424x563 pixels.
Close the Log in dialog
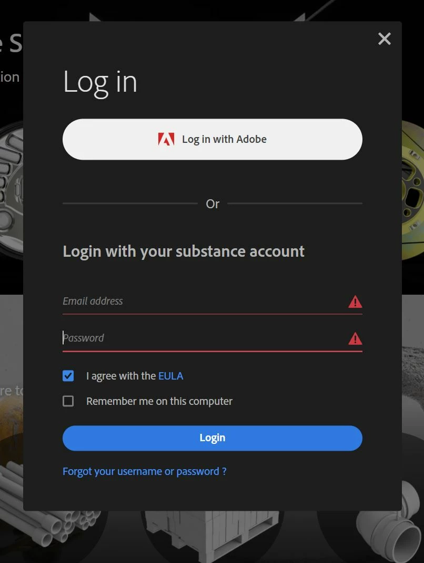click(x=384, y=39)
